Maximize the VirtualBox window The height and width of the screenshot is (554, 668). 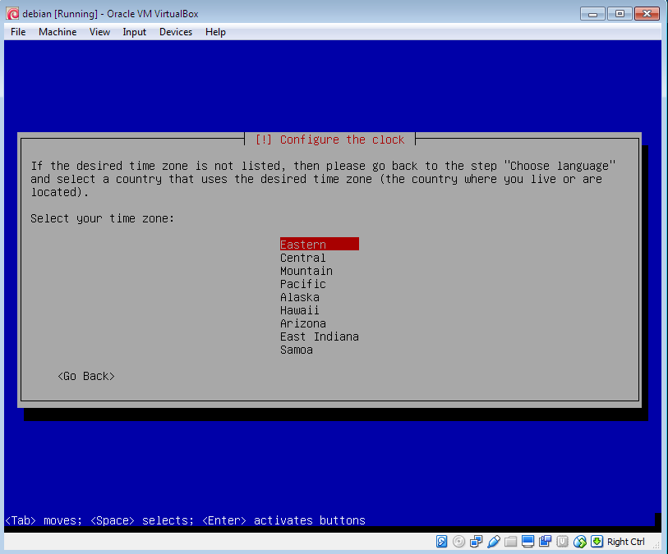[x=620, y=14]
